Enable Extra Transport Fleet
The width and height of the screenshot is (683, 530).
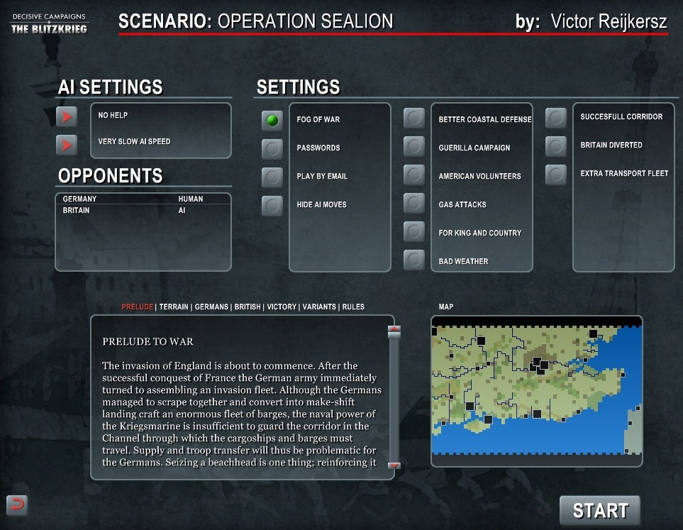point(556,175)
